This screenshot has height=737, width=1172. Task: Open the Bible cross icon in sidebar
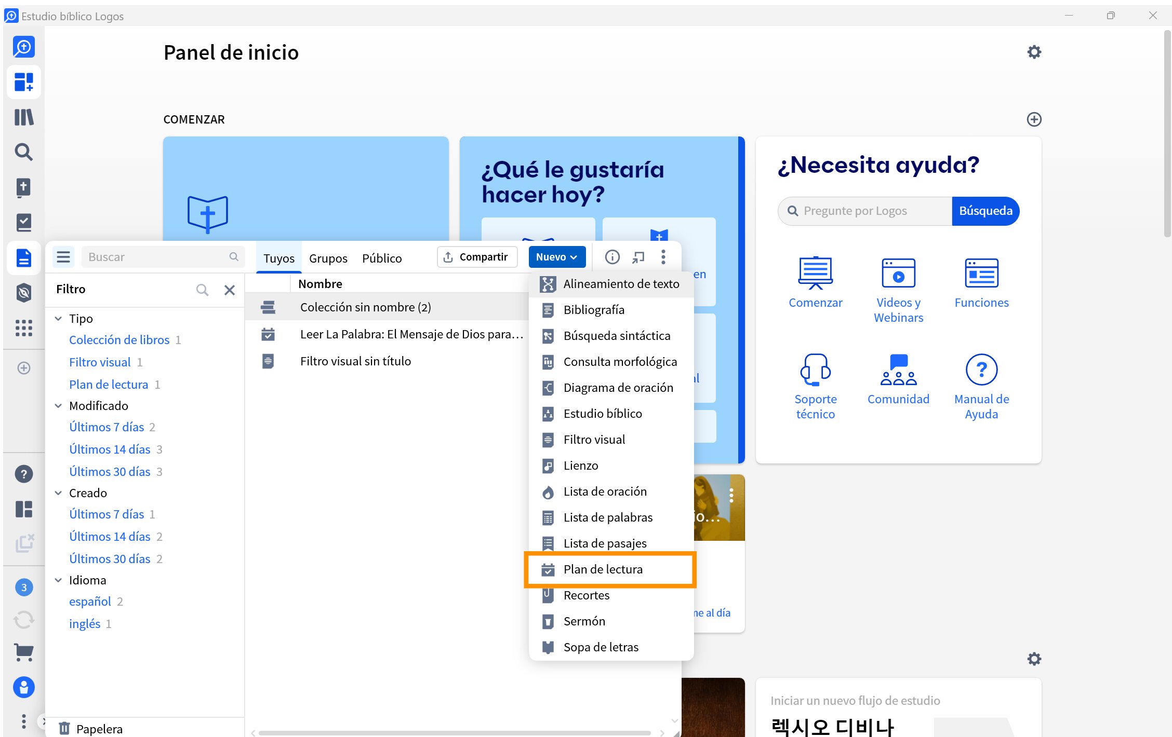24,187
